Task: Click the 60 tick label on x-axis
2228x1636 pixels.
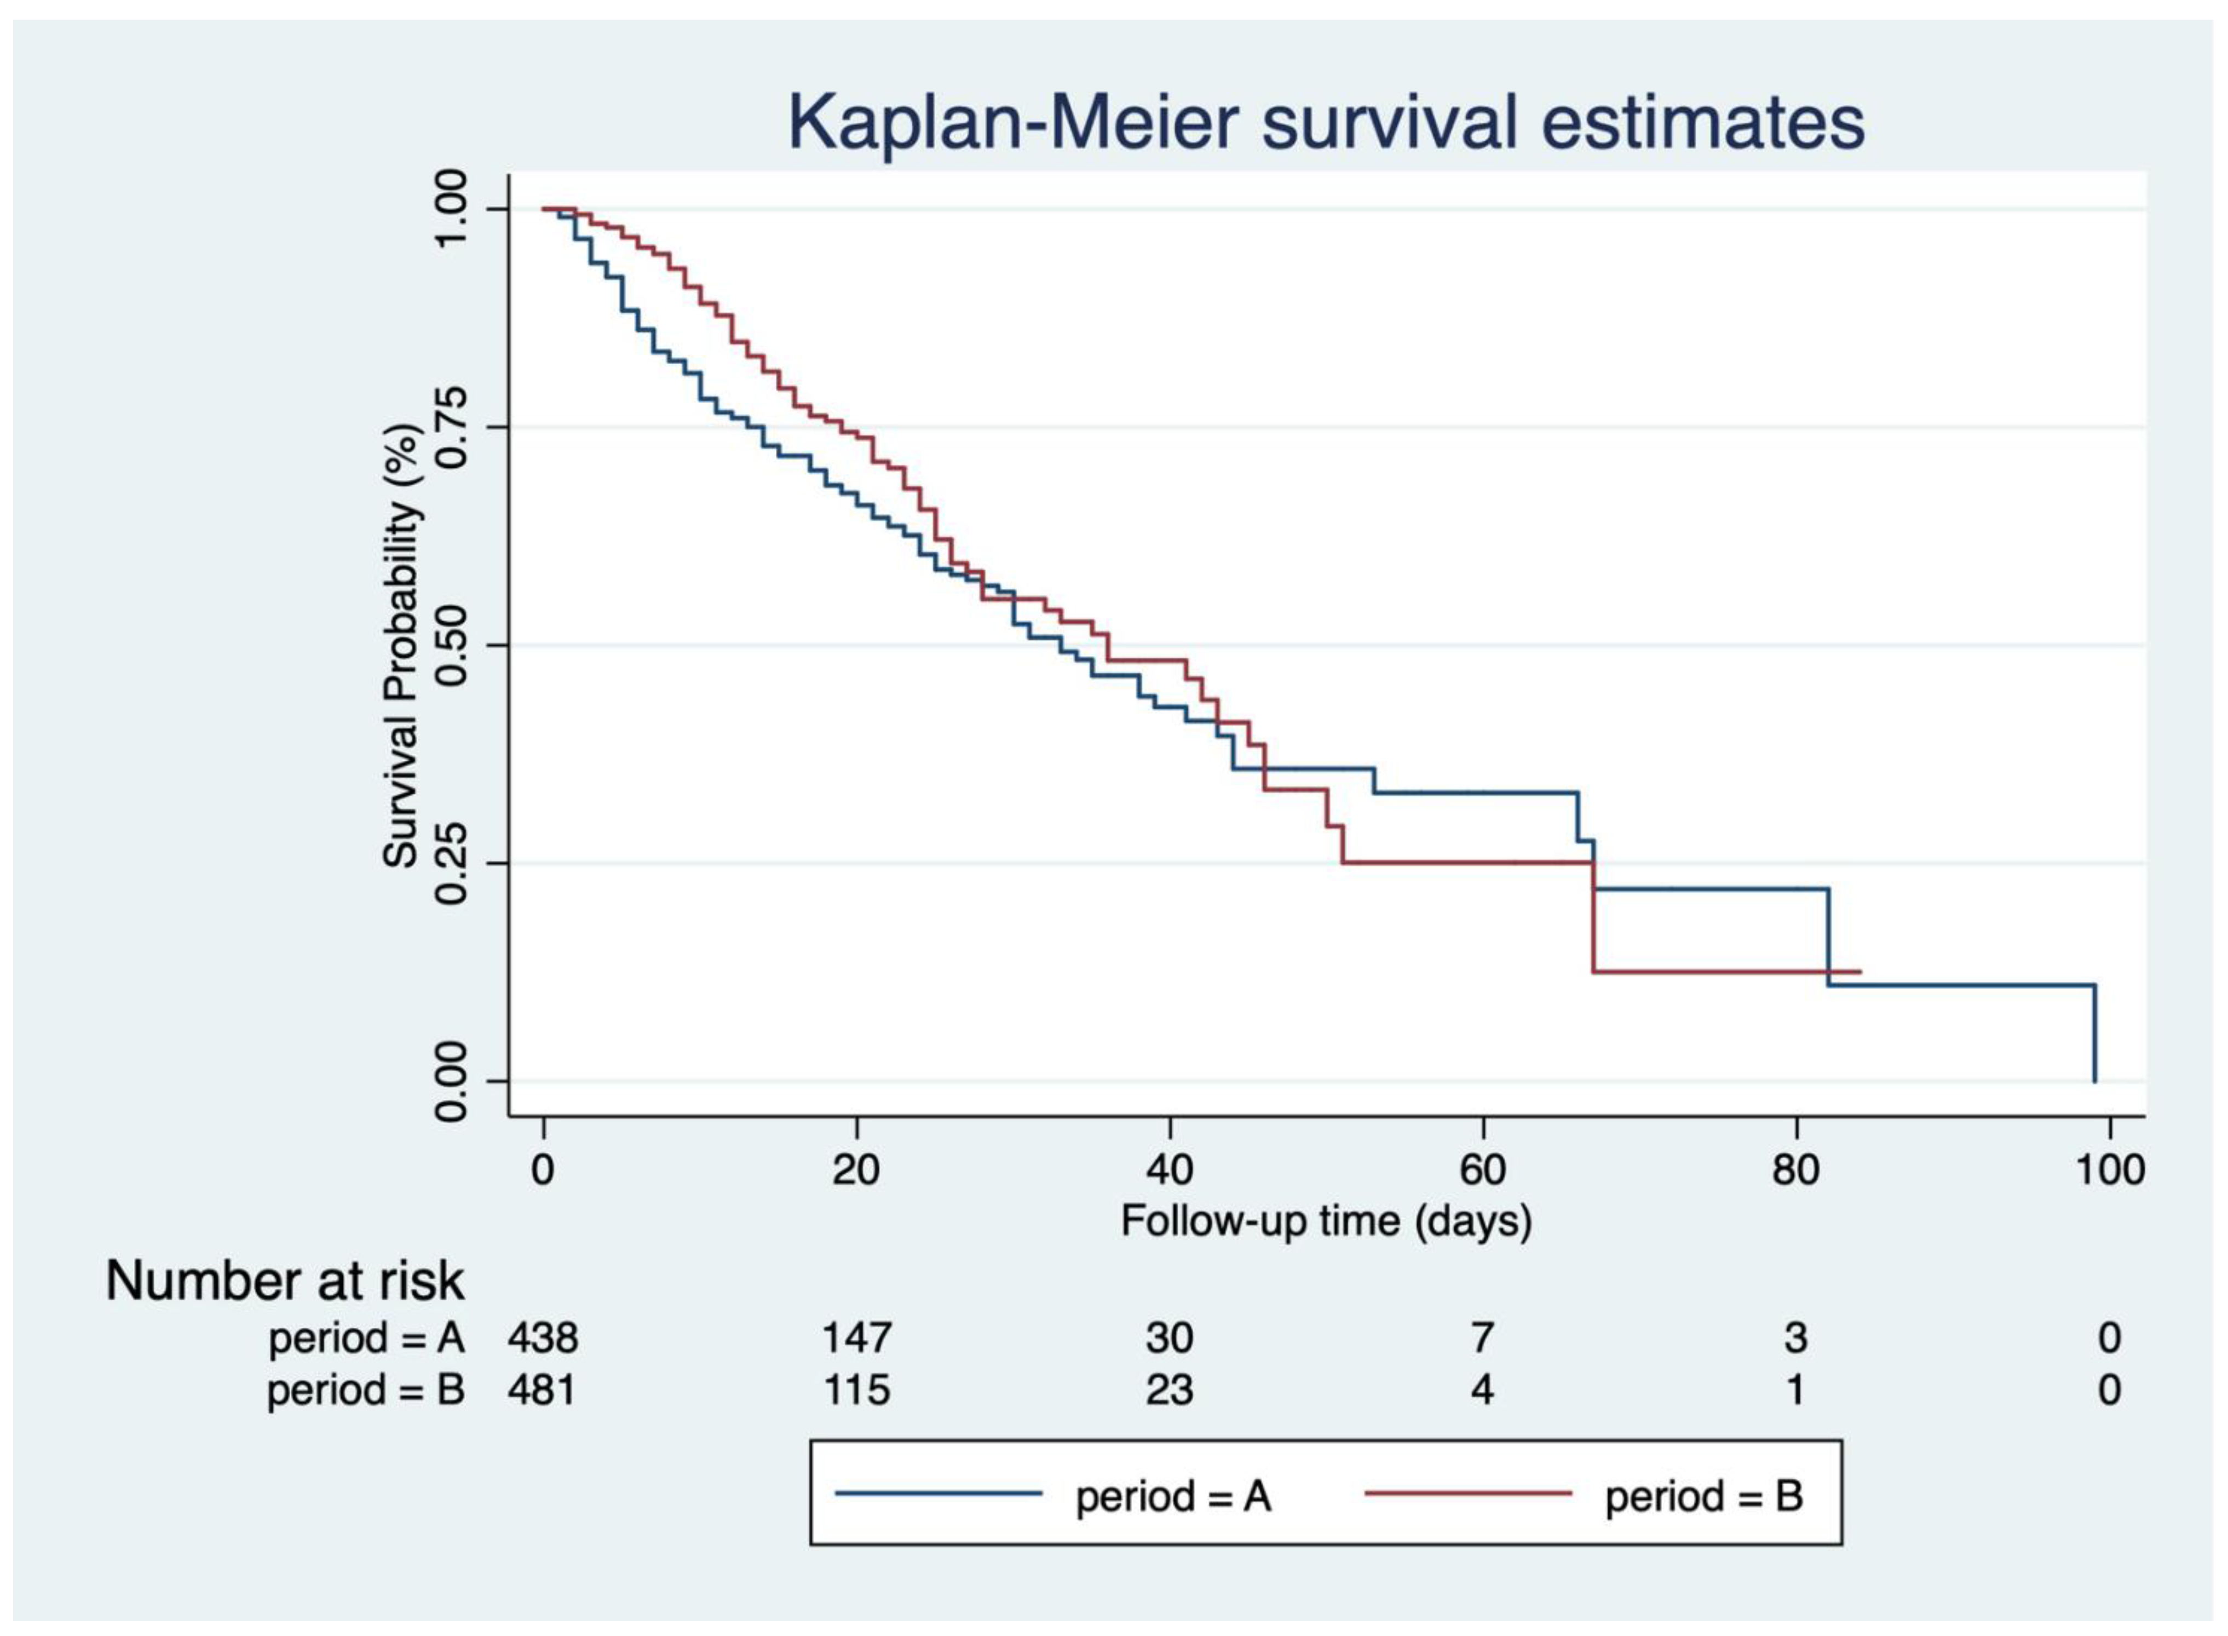Action: click(x=1483, y=1170)
